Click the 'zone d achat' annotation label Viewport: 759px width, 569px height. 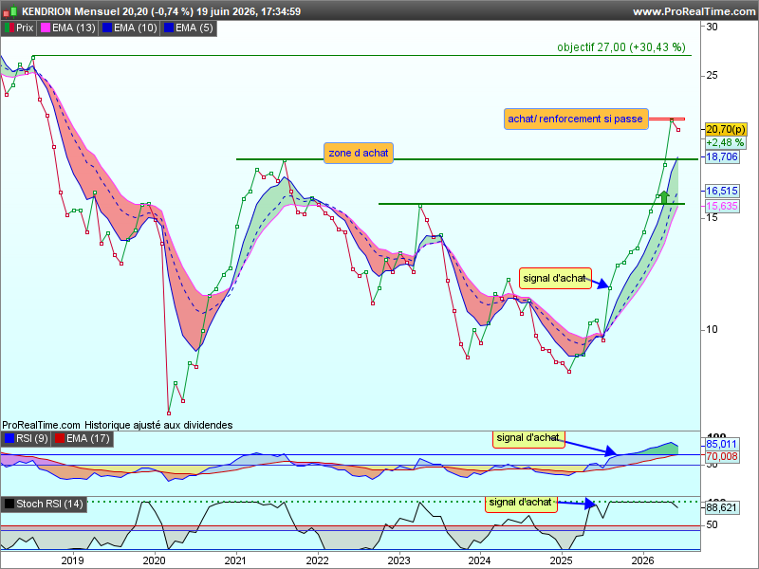[x=359, y=153]
